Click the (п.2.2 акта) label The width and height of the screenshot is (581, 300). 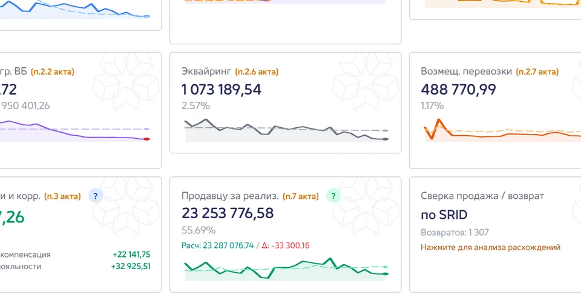[x=52, y=72]
